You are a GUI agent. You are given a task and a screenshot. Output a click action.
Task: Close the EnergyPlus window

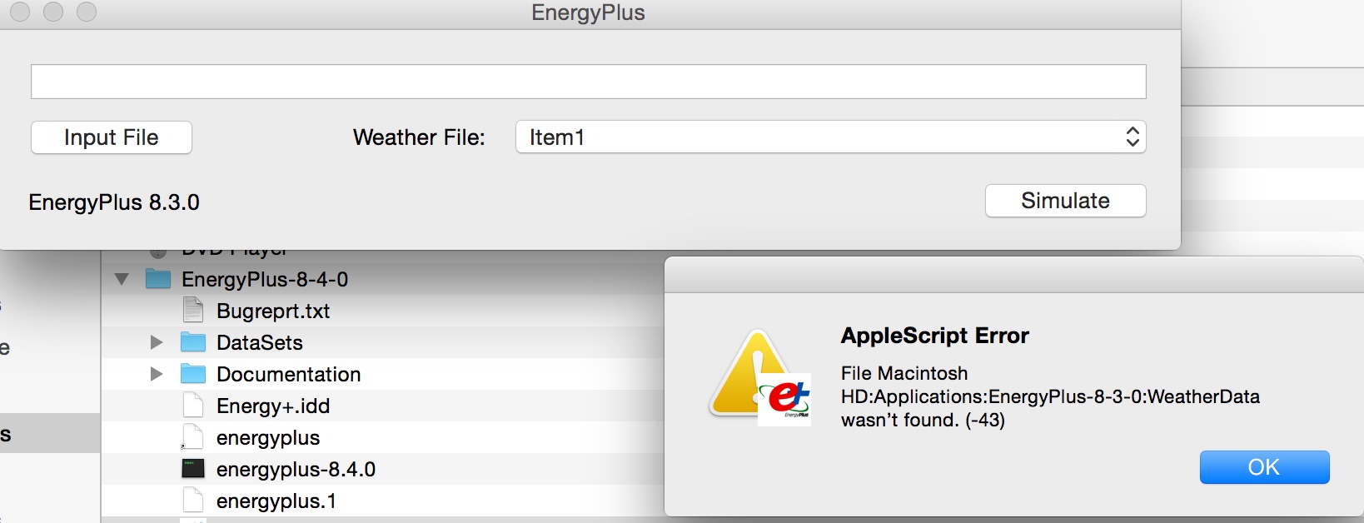[20, 12]
